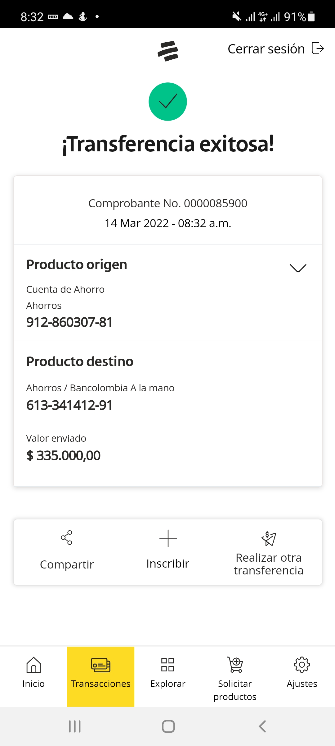Tap the log out arrow icon
This screenshot has width=335, height=746.
click(x=318, y=48)
